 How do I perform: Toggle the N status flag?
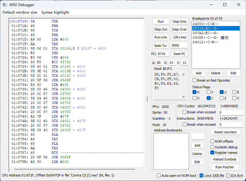click(x=194, y=92)
